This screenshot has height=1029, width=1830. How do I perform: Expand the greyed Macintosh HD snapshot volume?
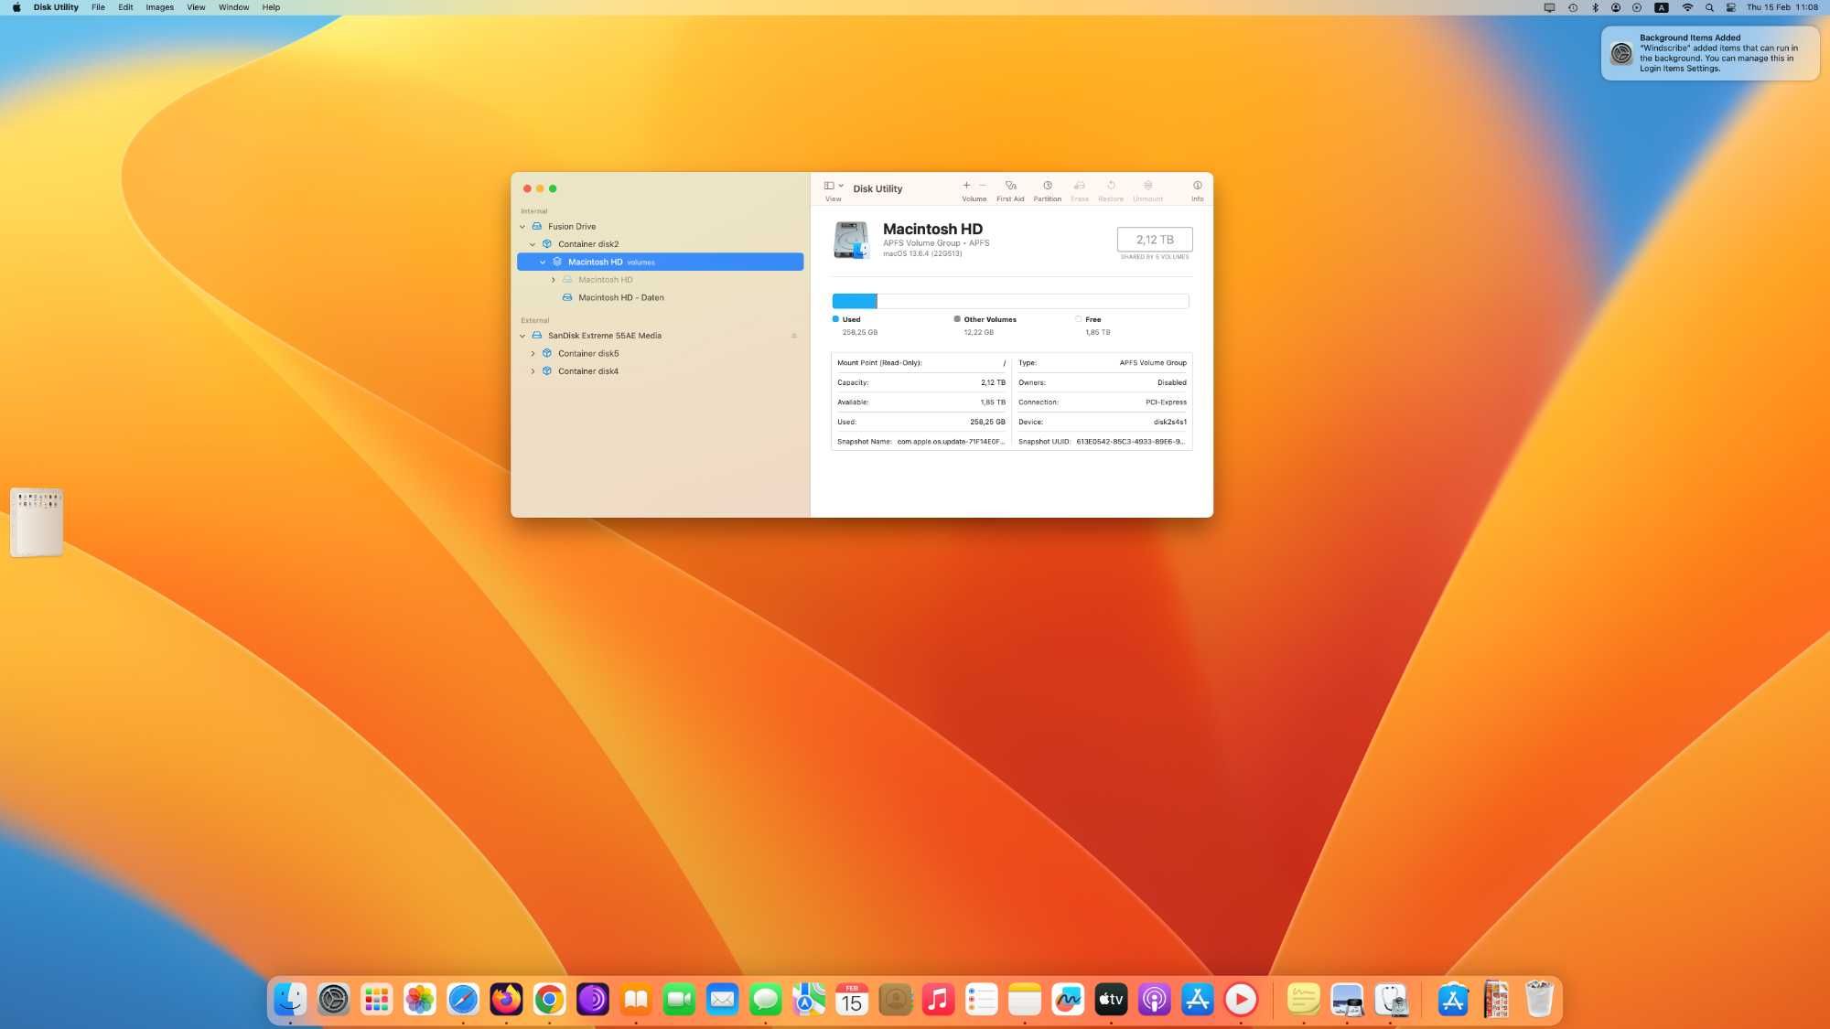553,280
